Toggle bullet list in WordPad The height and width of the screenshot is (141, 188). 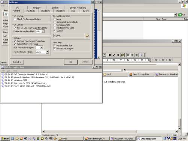(x=142, y=55)
